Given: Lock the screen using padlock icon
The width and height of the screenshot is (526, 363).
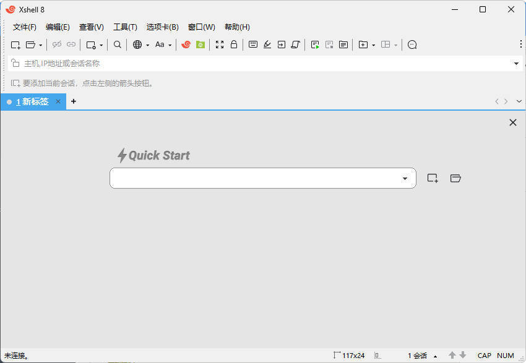Looking at the screenshot, I should pos(235,45).
